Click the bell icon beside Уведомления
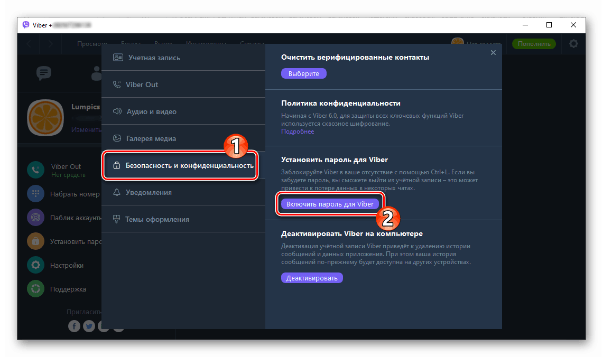The height and width of the screenshot is (357, 603). click(x=116, y=192)
